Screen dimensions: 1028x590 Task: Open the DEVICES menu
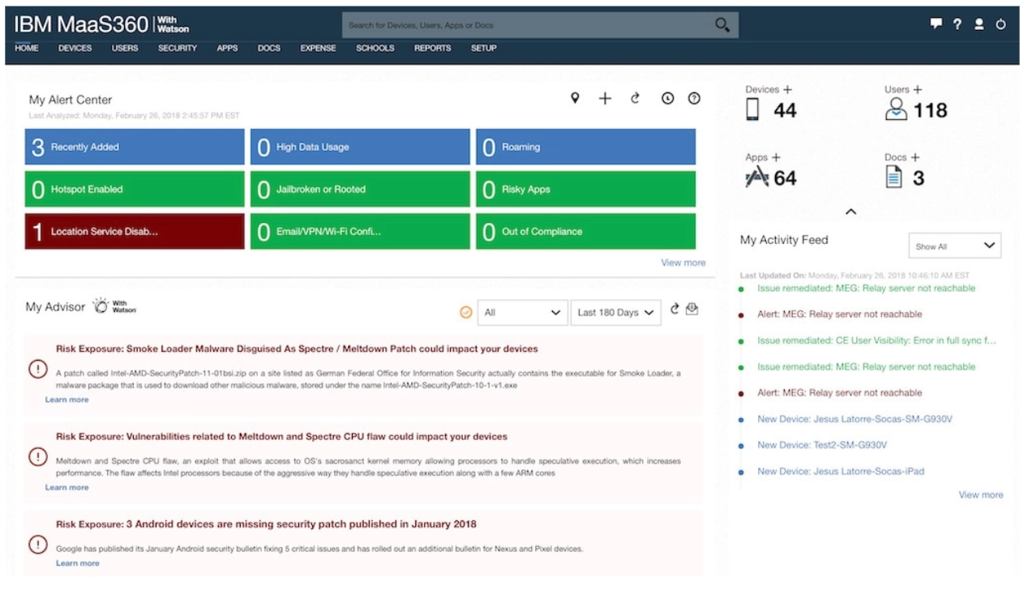75,49
